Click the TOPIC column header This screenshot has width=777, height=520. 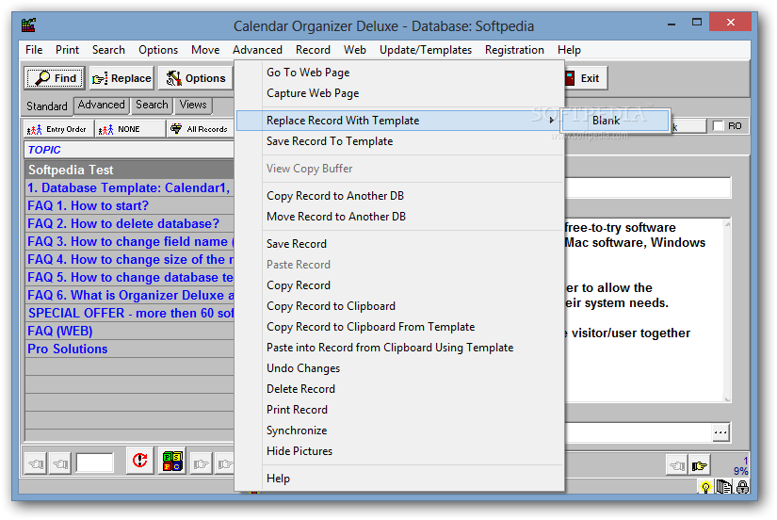tap(129, 150)
